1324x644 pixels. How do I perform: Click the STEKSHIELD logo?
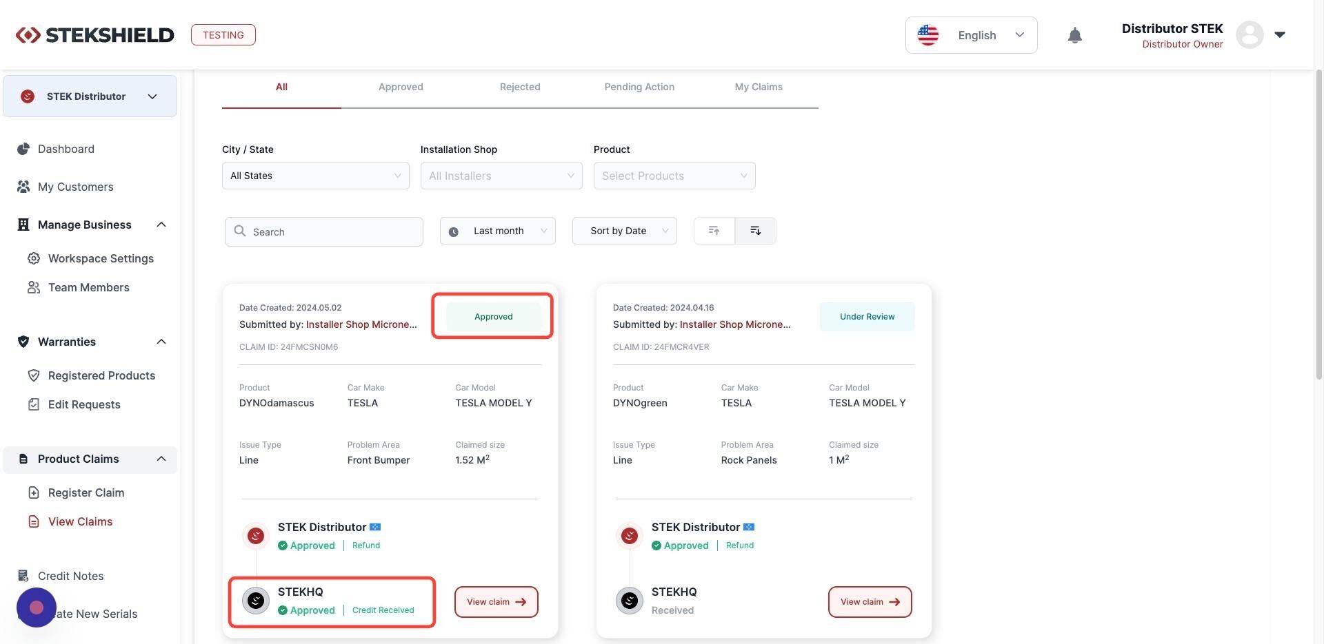click(95, 35)
